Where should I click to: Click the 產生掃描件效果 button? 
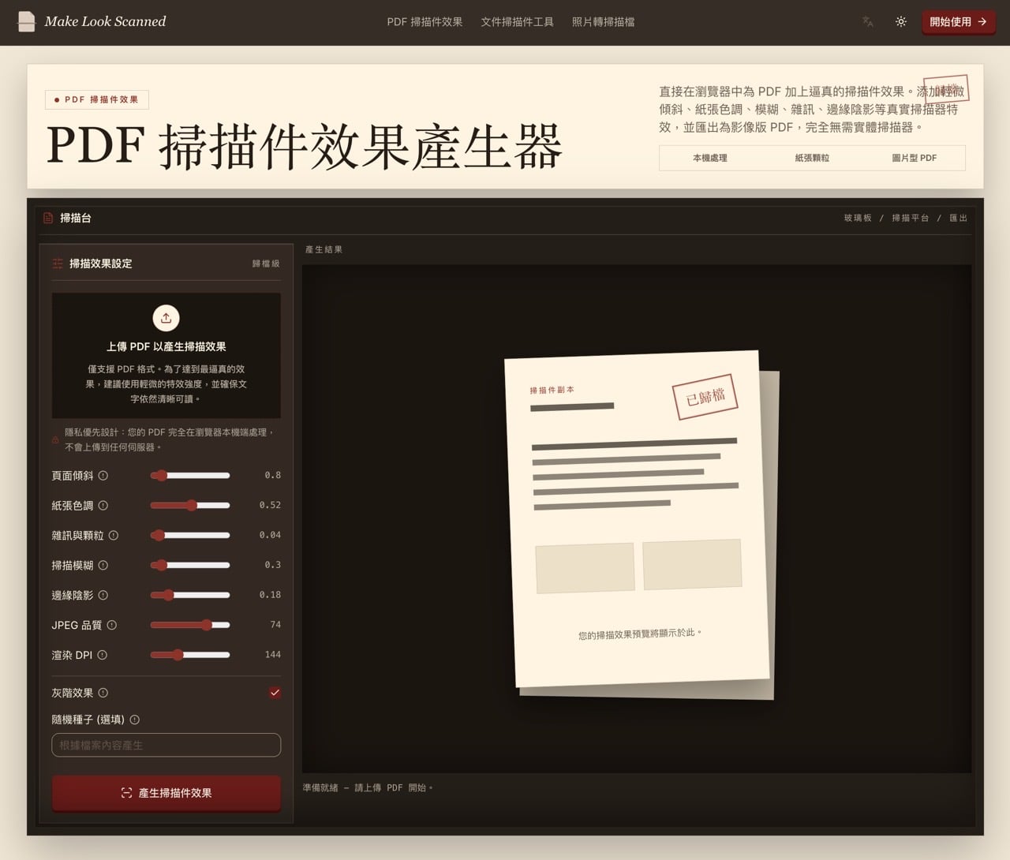pyautogui.click(x=166, y=793)
